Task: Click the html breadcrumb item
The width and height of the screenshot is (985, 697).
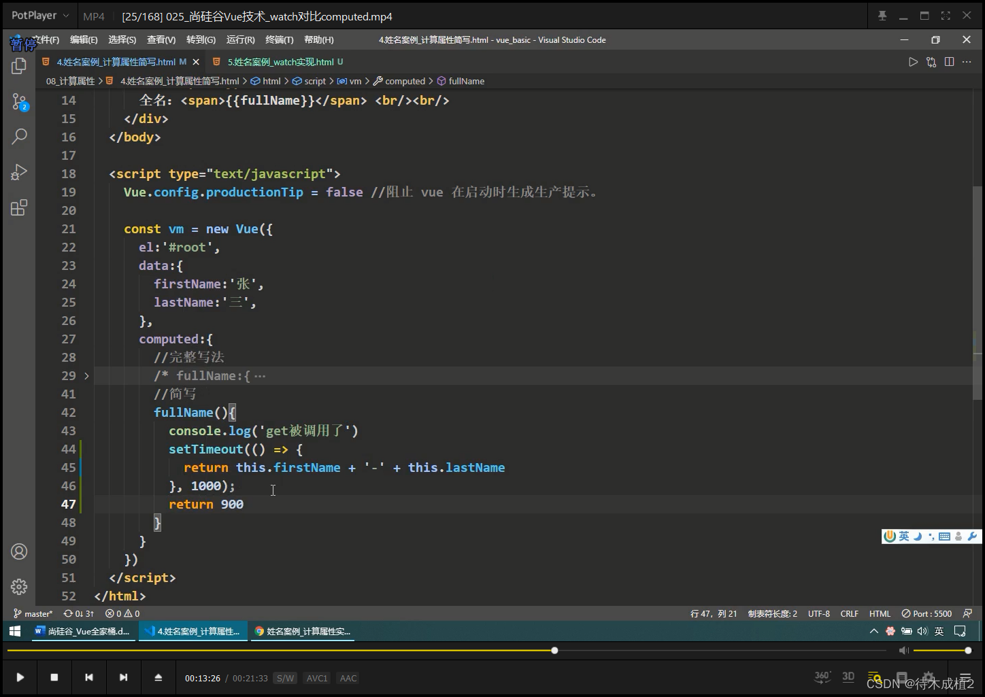Action: [x=266, y=81]
